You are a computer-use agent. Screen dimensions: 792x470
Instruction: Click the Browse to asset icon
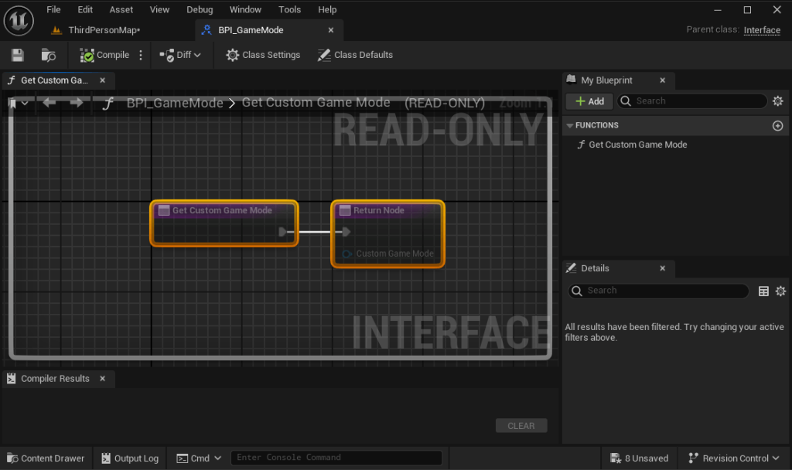coord(48,55)
